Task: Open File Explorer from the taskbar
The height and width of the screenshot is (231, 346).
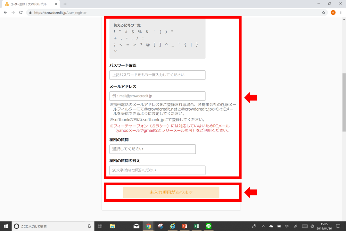Action: 112,226
